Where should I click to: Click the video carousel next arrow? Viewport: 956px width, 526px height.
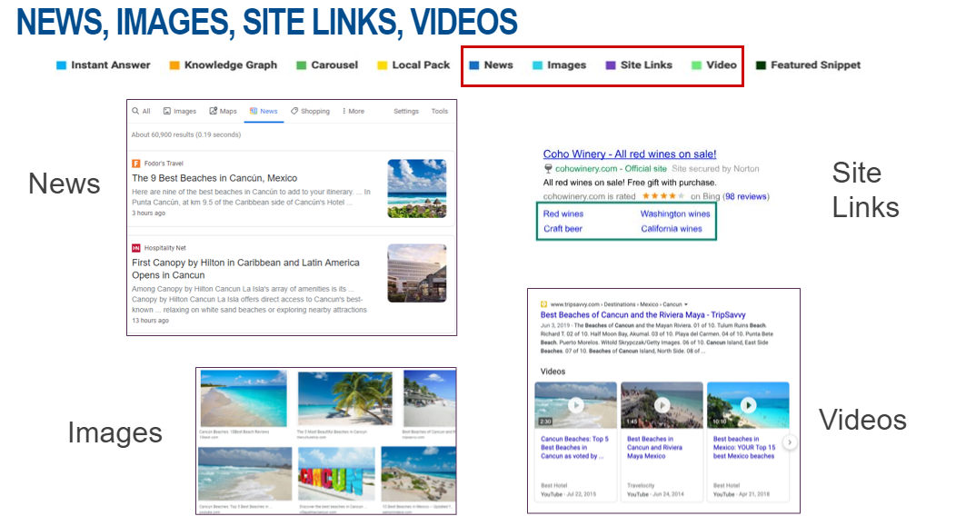coord(790,442)
